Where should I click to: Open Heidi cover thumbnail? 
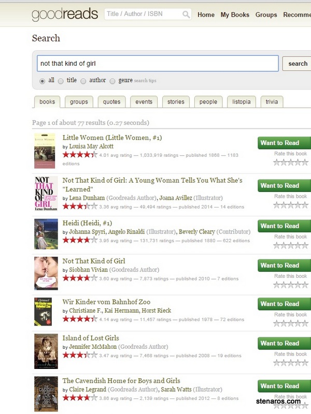pyautogui.click(x=46, y=234)
